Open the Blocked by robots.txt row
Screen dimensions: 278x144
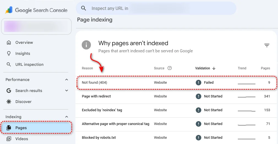tap(176, 138)
